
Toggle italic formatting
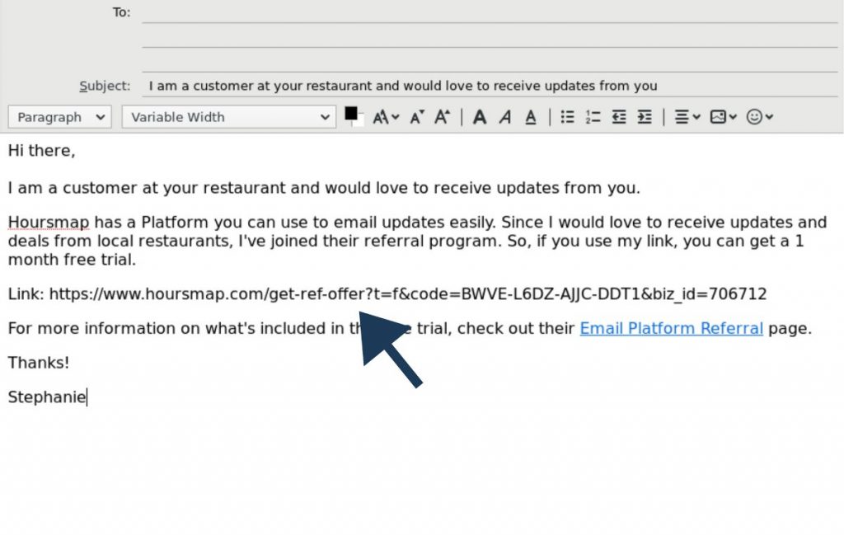(505, 117)
